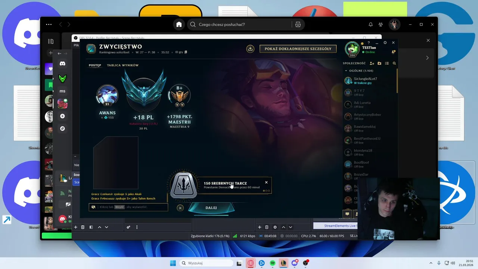Toggle chat mute icon in chat box

pyautogui.click(x=93, y=207)
